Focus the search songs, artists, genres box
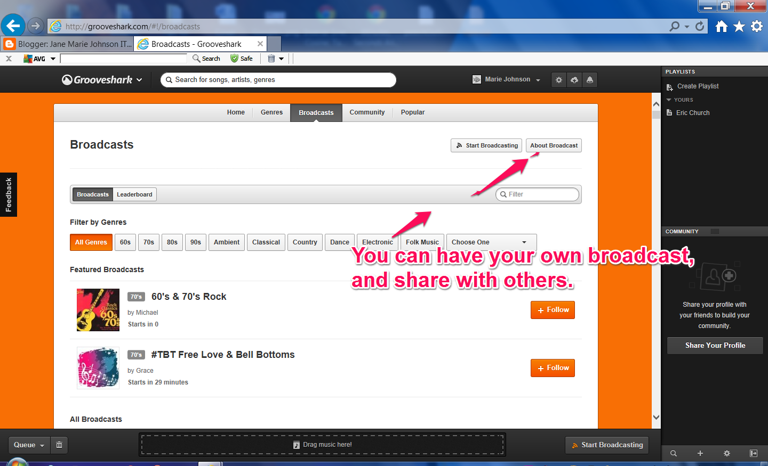The image size is (768, 466). pyautogui.click(x=278, y=80)
